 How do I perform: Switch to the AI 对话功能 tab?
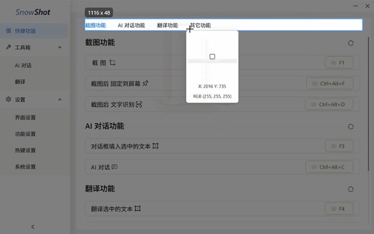(x=131, y=25)
